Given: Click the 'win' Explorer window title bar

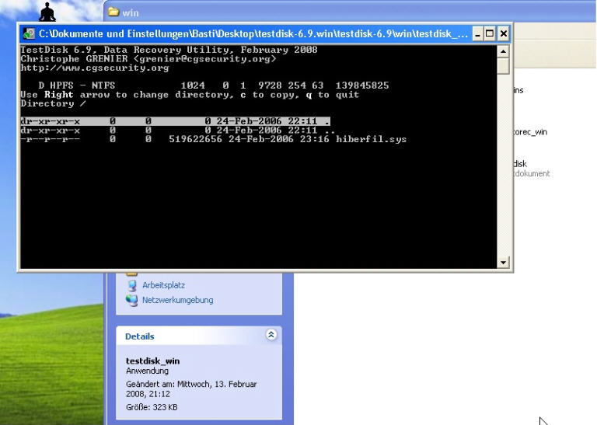Looking at the screenshot, I should click(x=350, y=12).
